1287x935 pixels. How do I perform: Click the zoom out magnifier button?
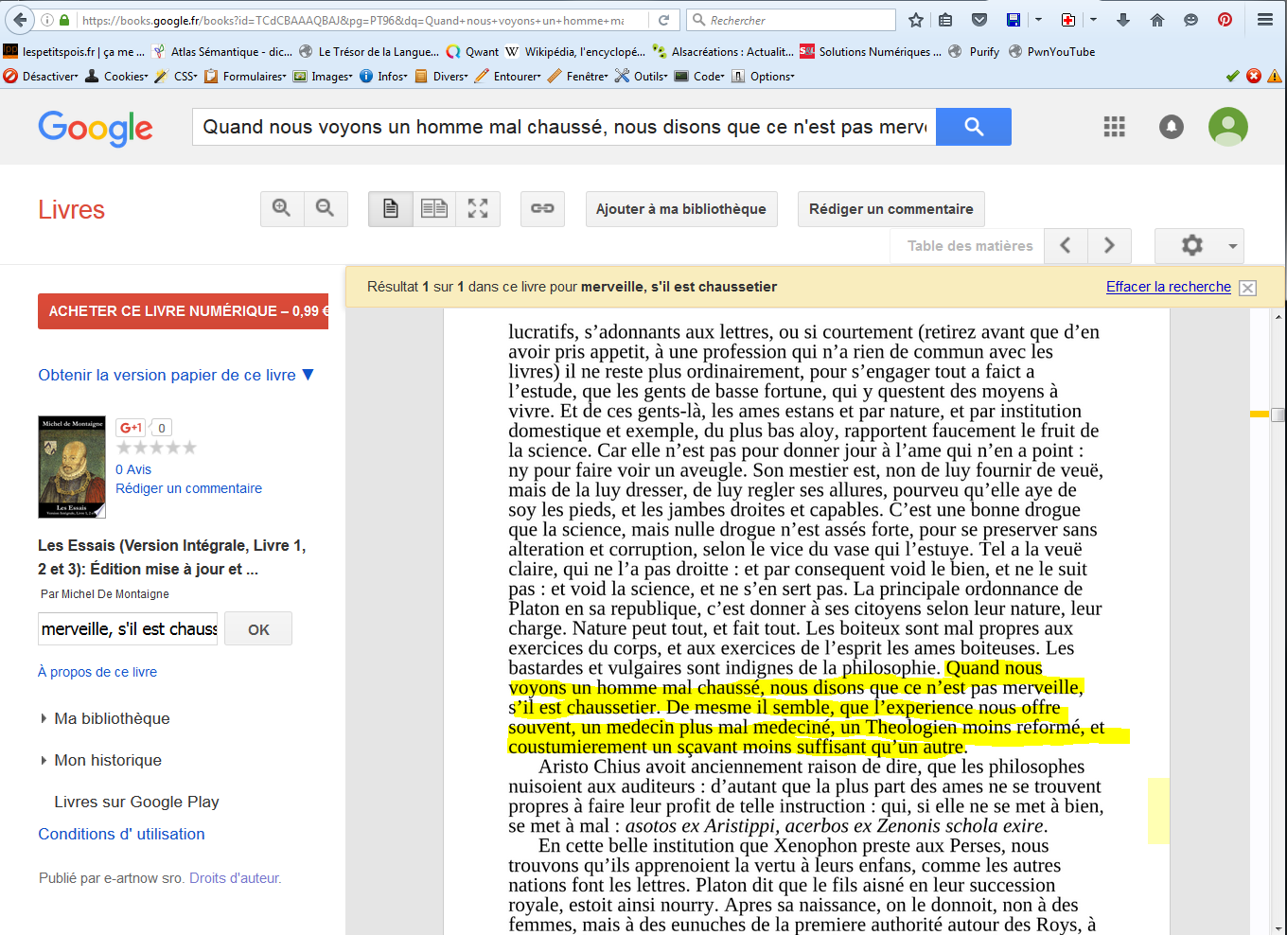pos(326,209)
